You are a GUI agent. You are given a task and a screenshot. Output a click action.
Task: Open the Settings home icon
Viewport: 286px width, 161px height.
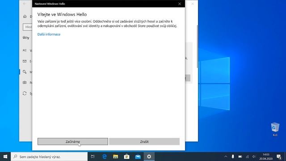click(x=25, y=17)
